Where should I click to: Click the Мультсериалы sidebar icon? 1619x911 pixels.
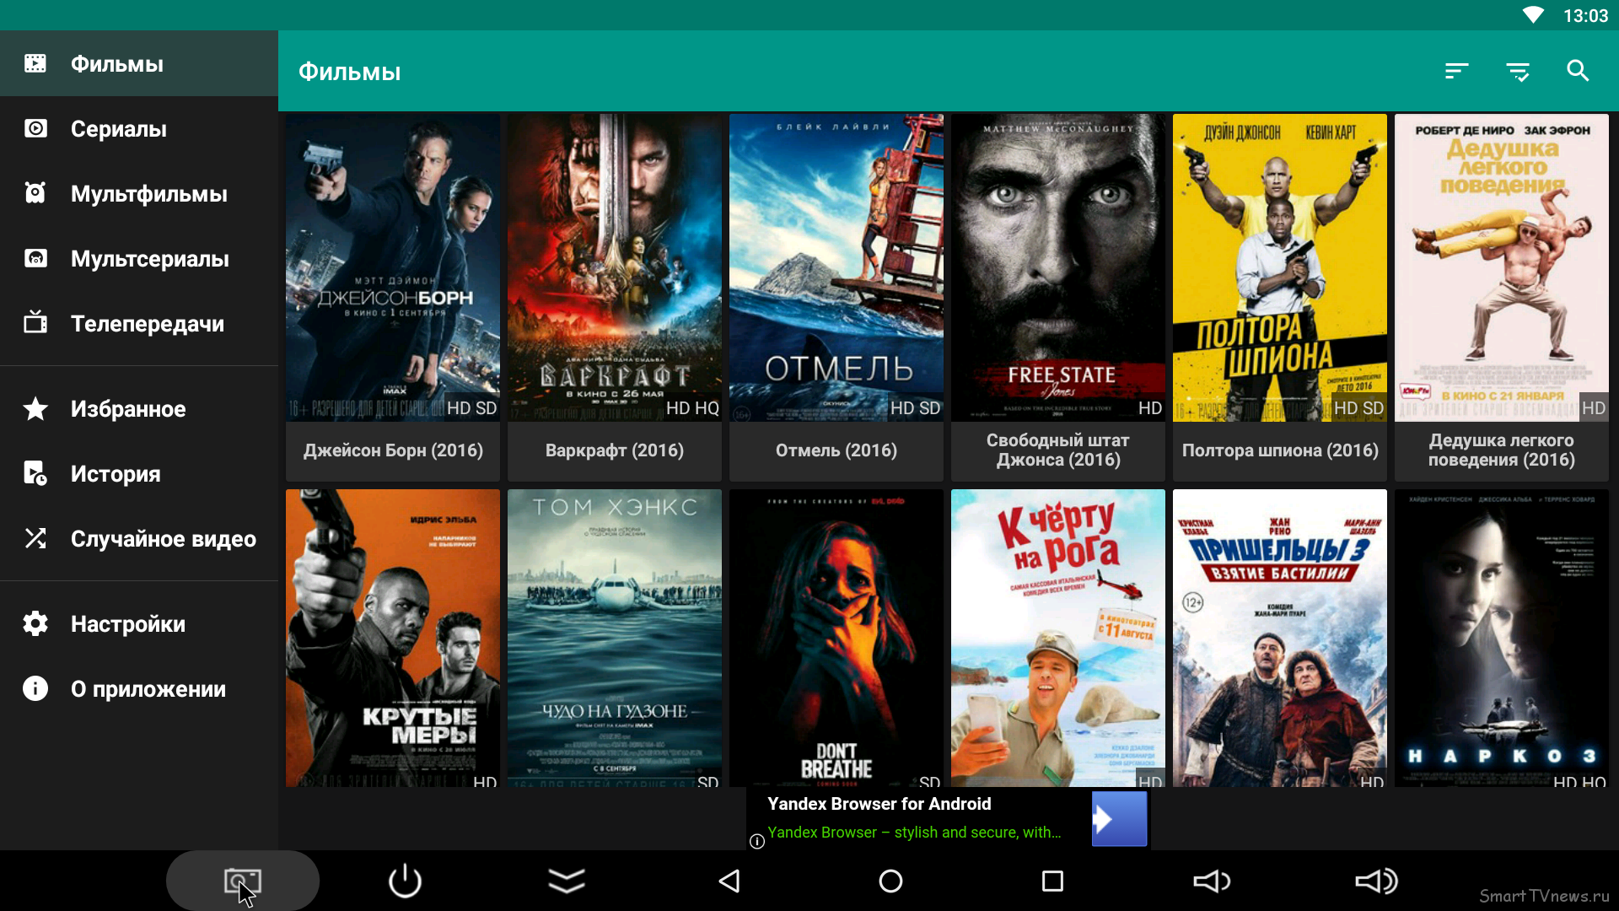pos(35,258)
